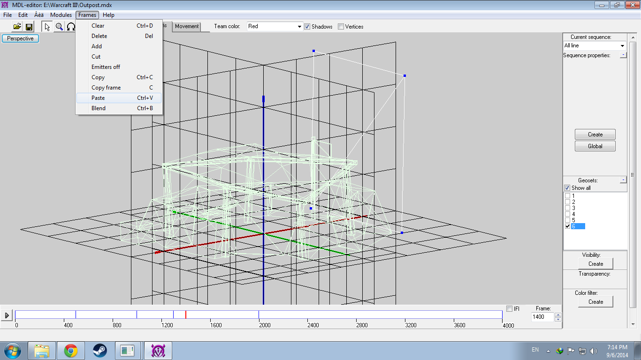Viewport: 641px width, 360px height.
Task: Enable the Vertices checkbox
Action: (341, 27)
